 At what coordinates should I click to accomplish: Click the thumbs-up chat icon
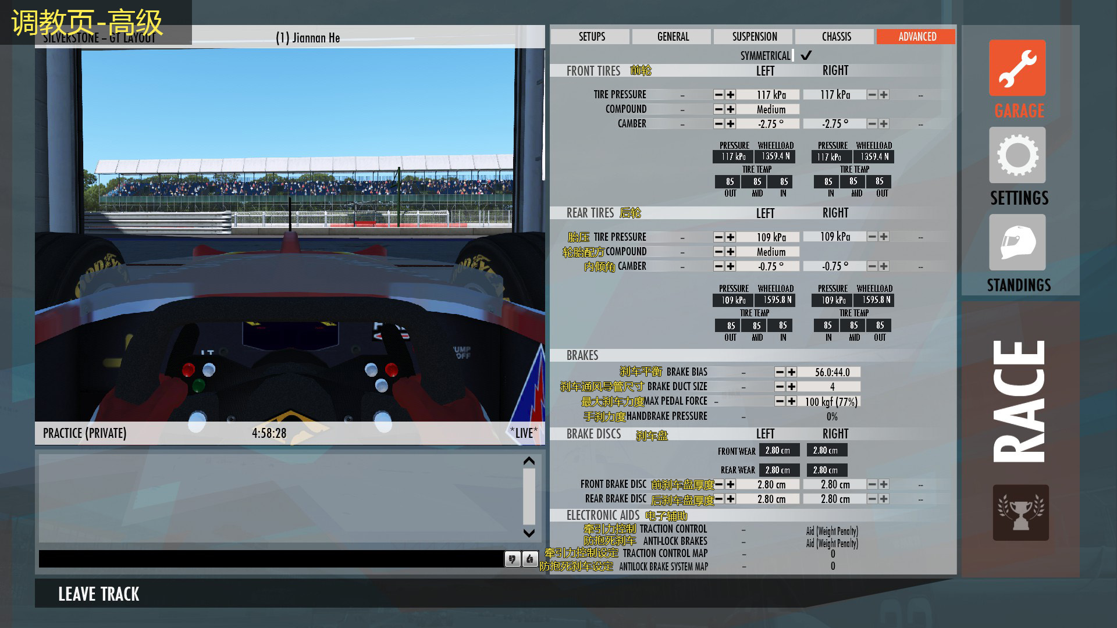(x=529, y=559)
